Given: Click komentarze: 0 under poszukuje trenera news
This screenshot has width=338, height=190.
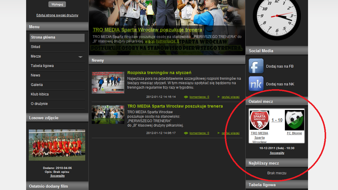Looking at the screenshot, I should (199, 133).
